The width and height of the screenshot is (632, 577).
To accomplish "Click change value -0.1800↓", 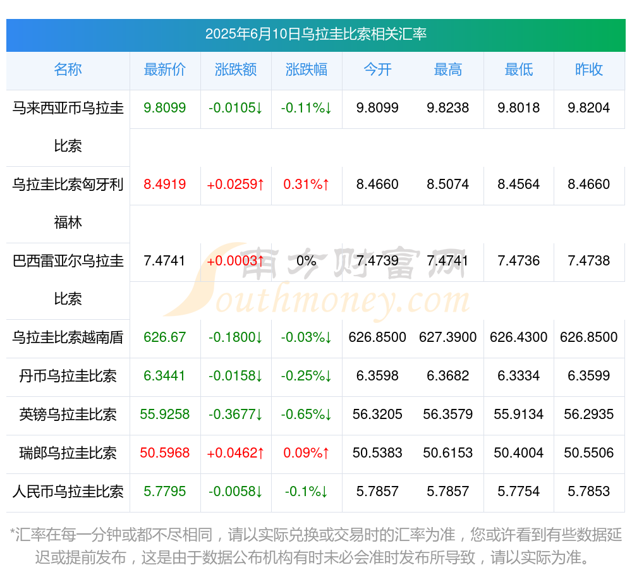I will pyautogui.click(x=236, y=337).
